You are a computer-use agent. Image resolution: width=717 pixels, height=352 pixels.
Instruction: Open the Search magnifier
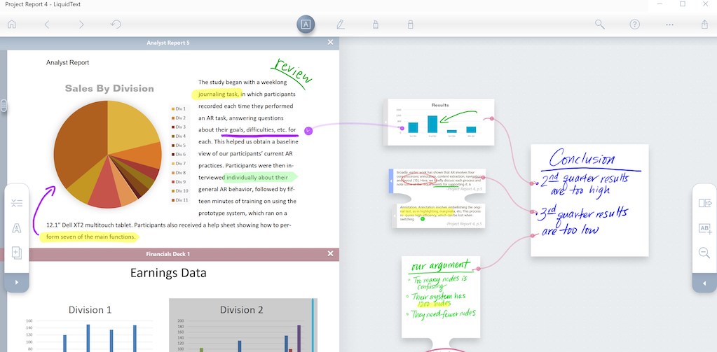pyautogui.click(x=600, y=24)
